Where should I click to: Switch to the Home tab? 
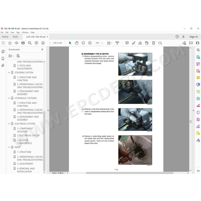(x=5, y=37)
